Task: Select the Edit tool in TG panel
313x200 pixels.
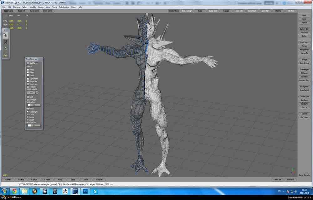Action: tap(6, 35)
